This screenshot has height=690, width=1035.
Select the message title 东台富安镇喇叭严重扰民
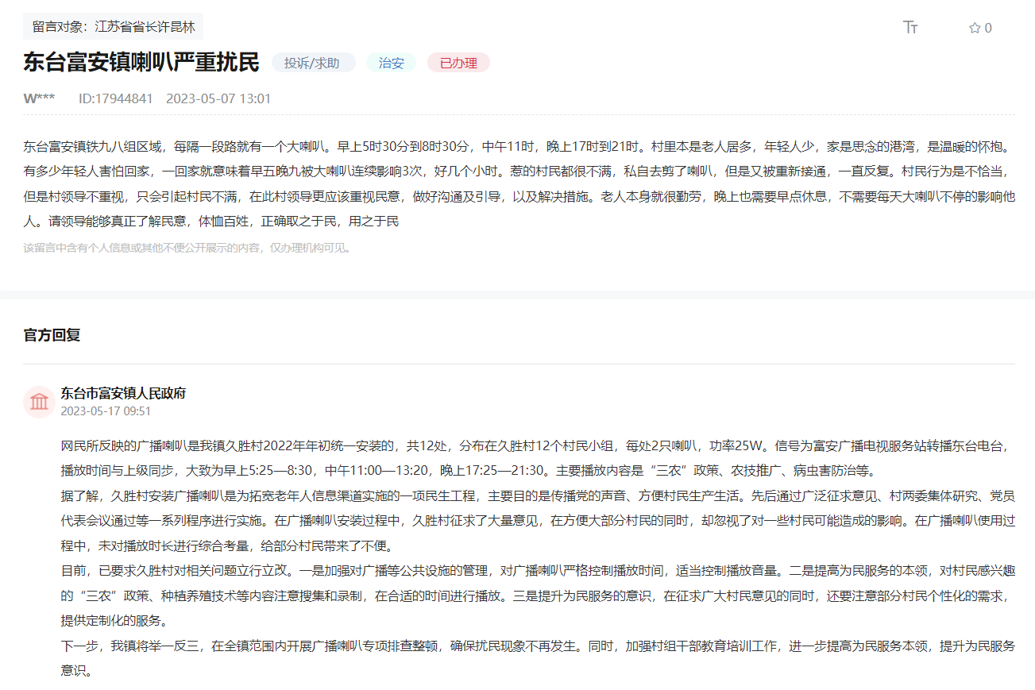tap(139, 61)
